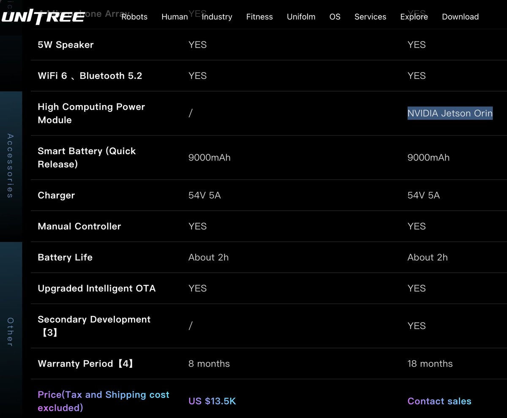The image size is (507, 418).
Task: Click the Upgraded Intelligent OTA label
Action: point(97,288)
